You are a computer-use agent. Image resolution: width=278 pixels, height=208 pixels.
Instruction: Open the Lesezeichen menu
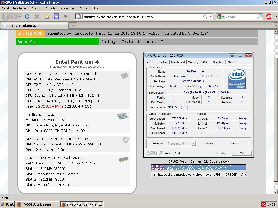(x=67, y=8)
